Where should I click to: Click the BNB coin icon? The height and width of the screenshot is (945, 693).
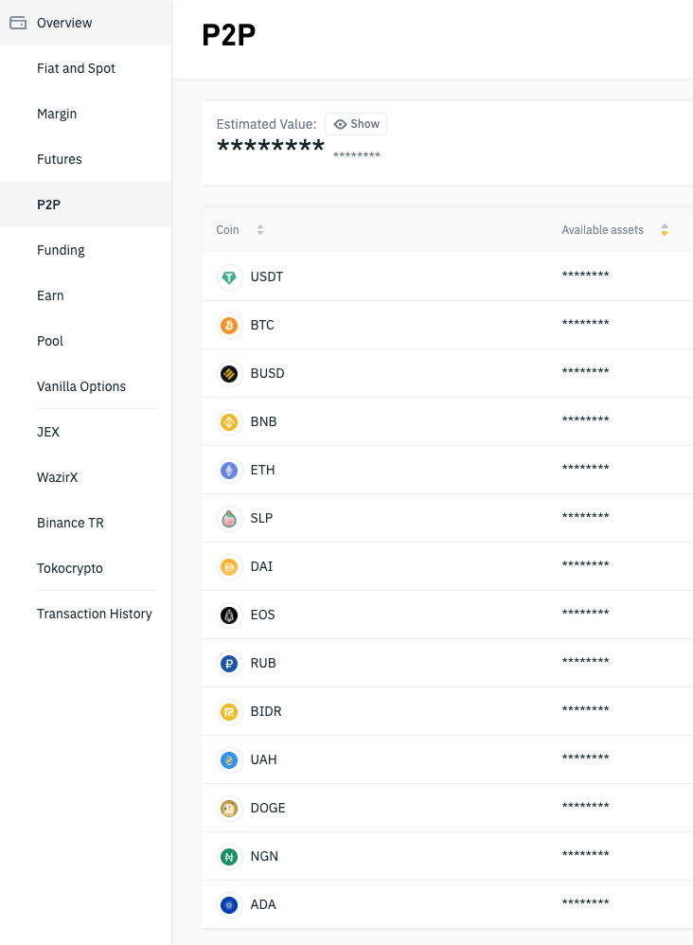pyautogui.click(x=229, y=422)
